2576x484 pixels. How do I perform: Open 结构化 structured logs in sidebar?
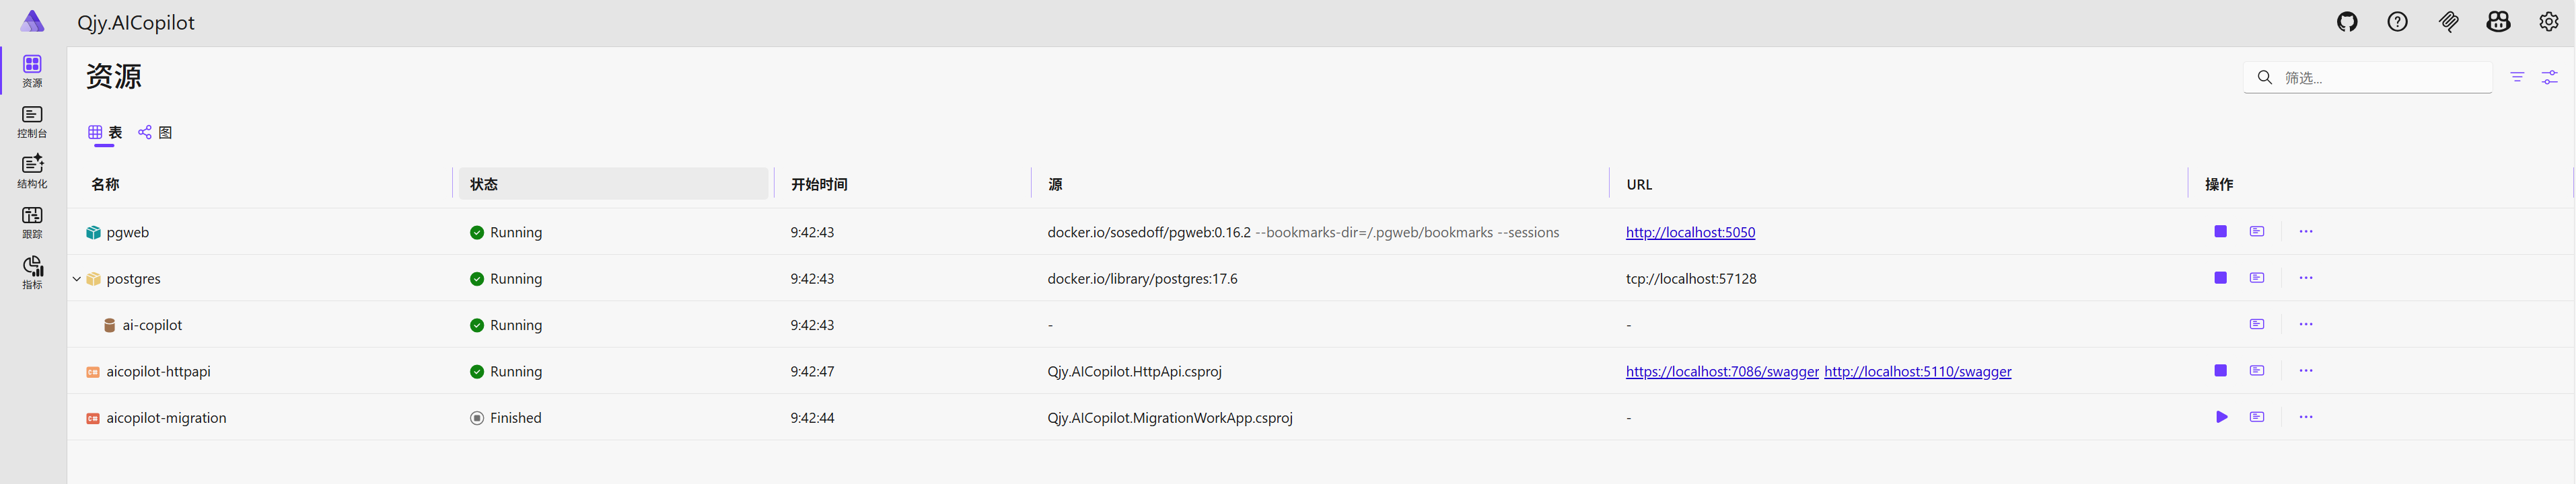(x=32, y=171)
